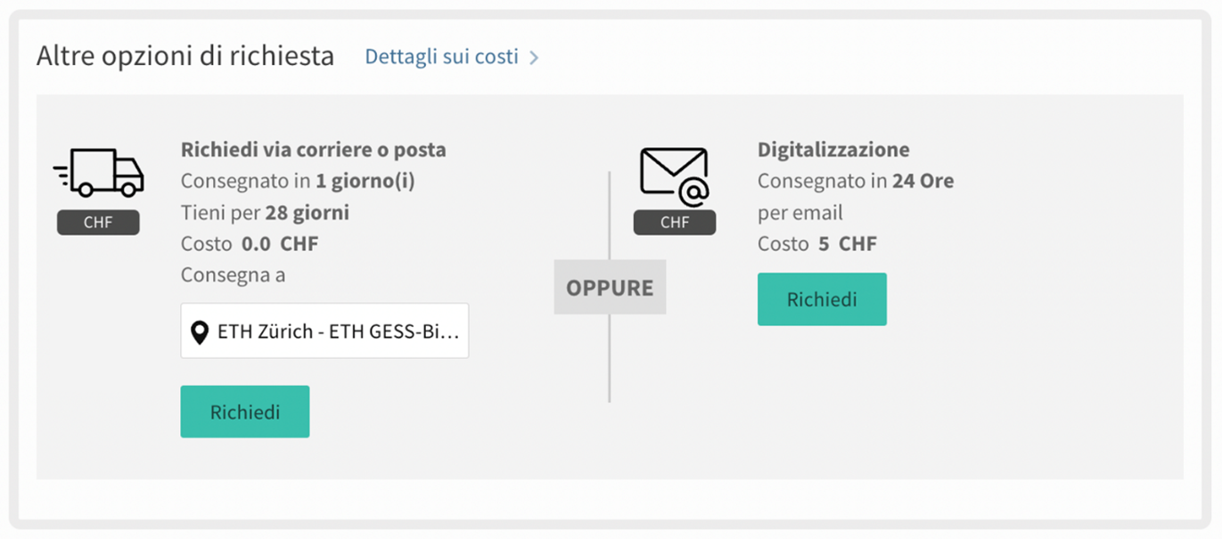Click the OPPURE divider label
The width and height of the screenshot is (1222, 539).
610,288
